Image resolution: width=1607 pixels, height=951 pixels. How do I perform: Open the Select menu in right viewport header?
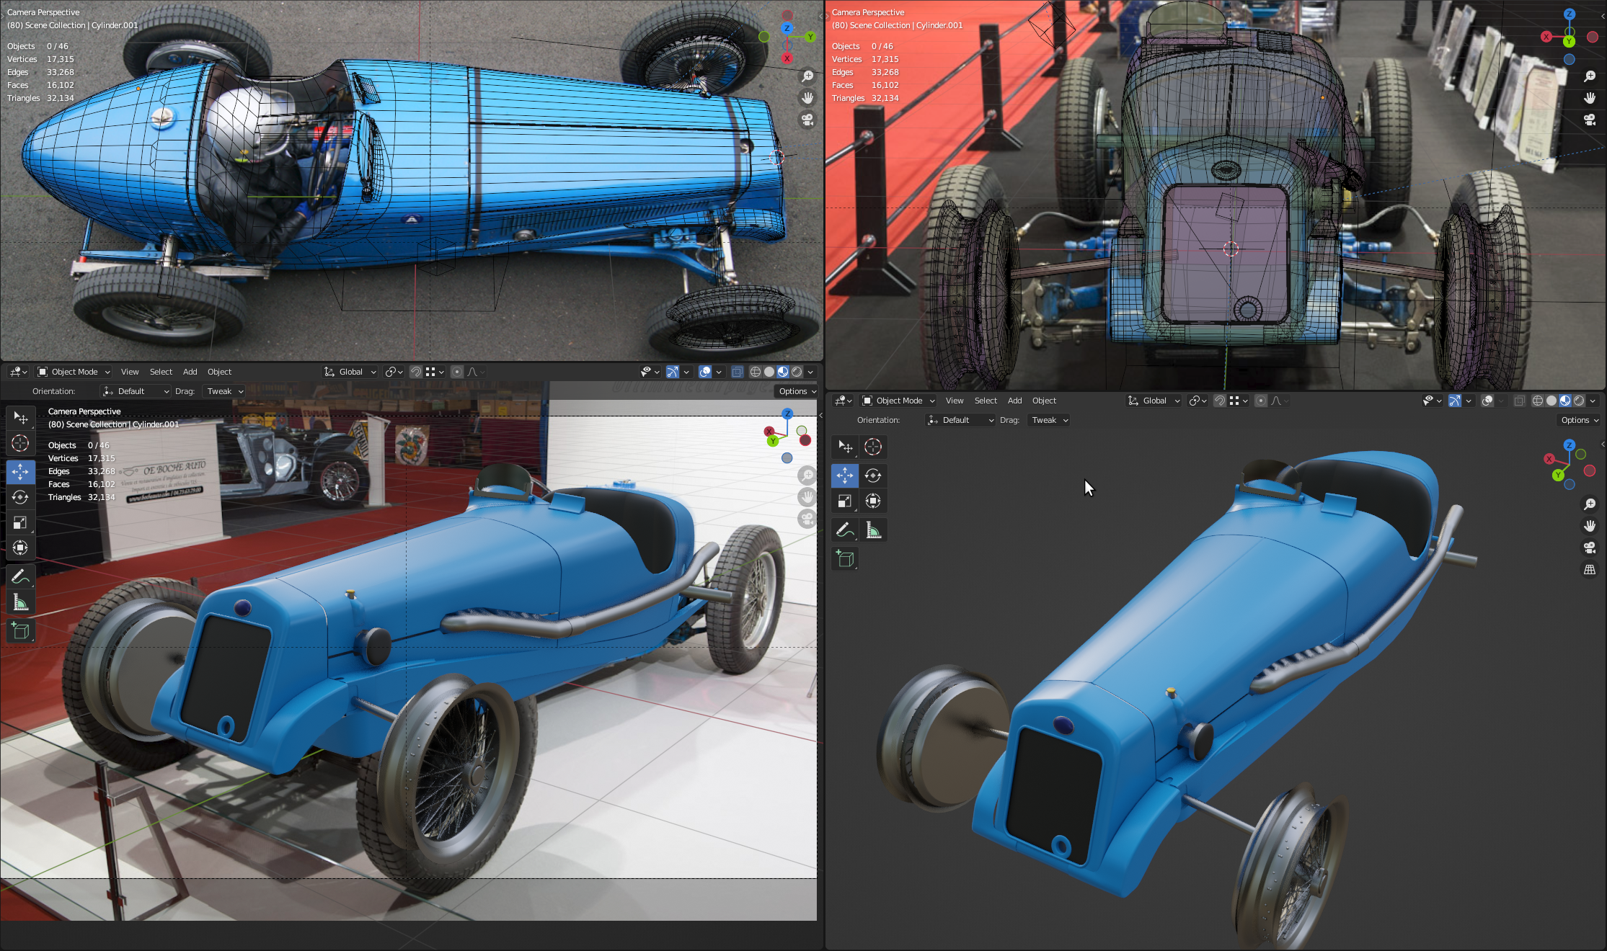985,401
